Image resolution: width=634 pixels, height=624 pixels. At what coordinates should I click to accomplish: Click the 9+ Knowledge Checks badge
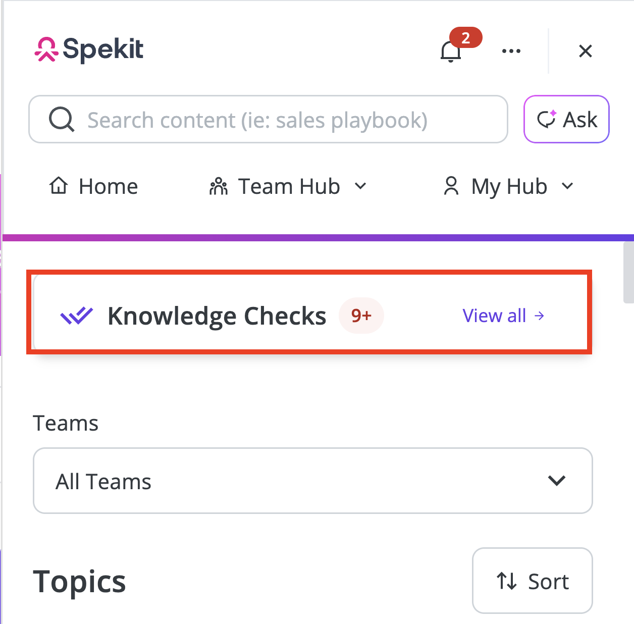click(x=361, y=316)
